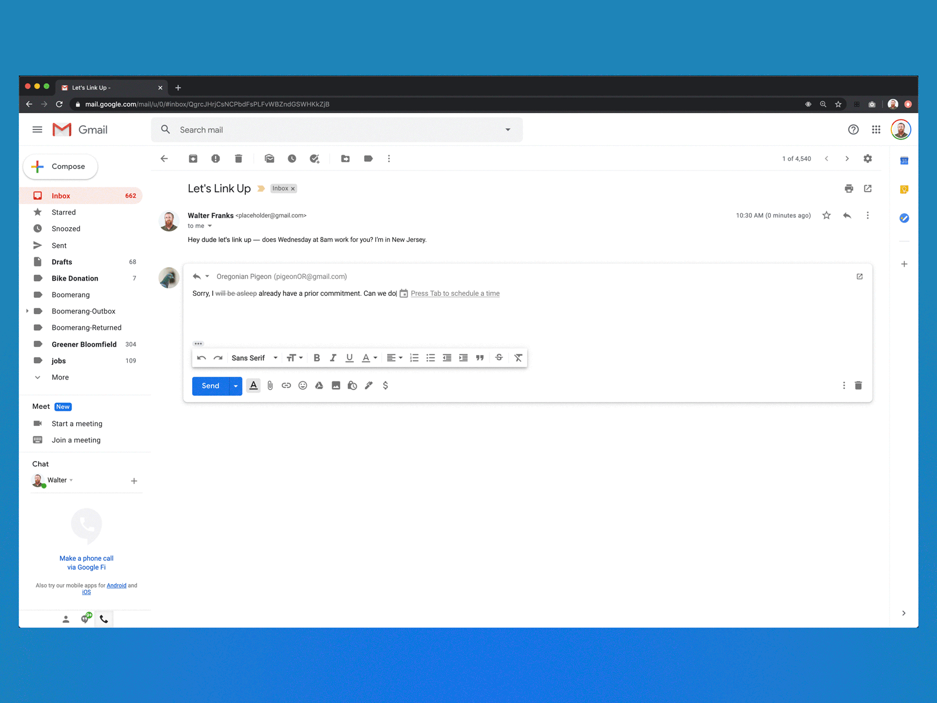This screenshot has height=703, width=937.
Task: Archive the Let's Link Up conversation
Action: coord(193,158)
